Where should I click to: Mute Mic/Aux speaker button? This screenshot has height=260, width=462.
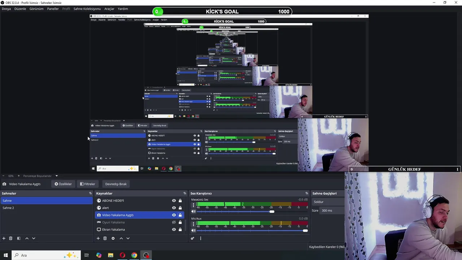193,230
